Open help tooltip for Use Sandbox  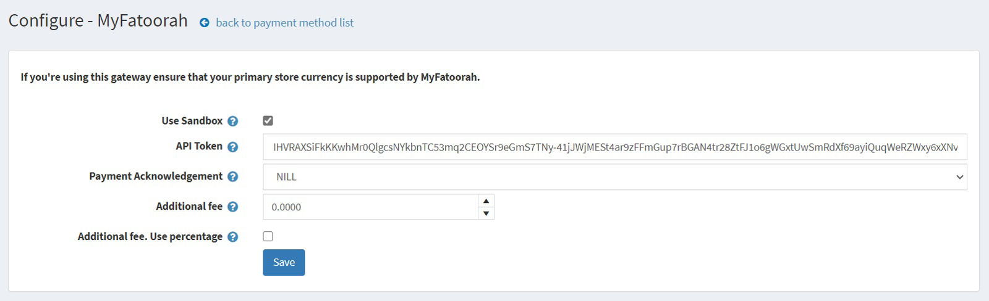point(232,122)
